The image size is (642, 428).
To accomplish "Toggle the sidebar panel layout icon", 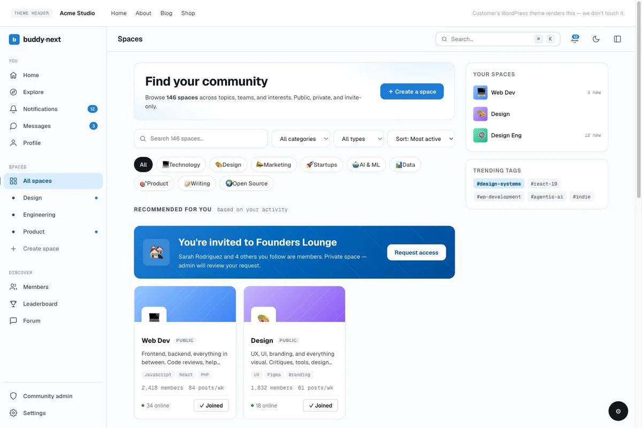I will (617, 39).
